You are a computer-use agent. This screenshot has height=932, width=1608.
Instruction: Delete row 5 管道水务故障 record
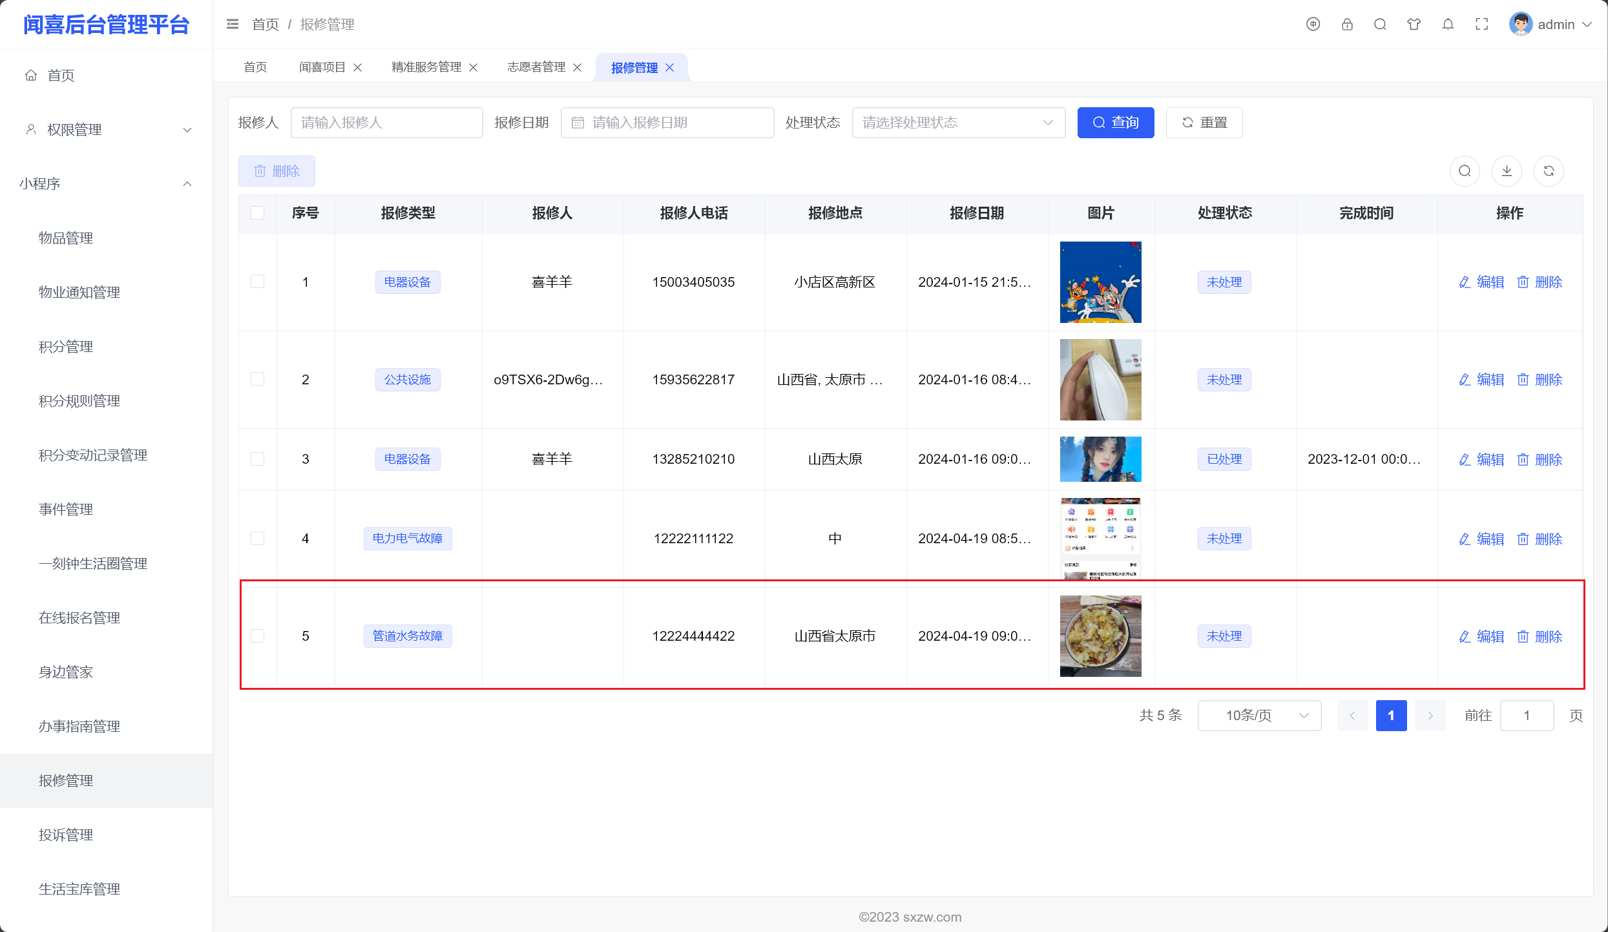point(1540,637)
